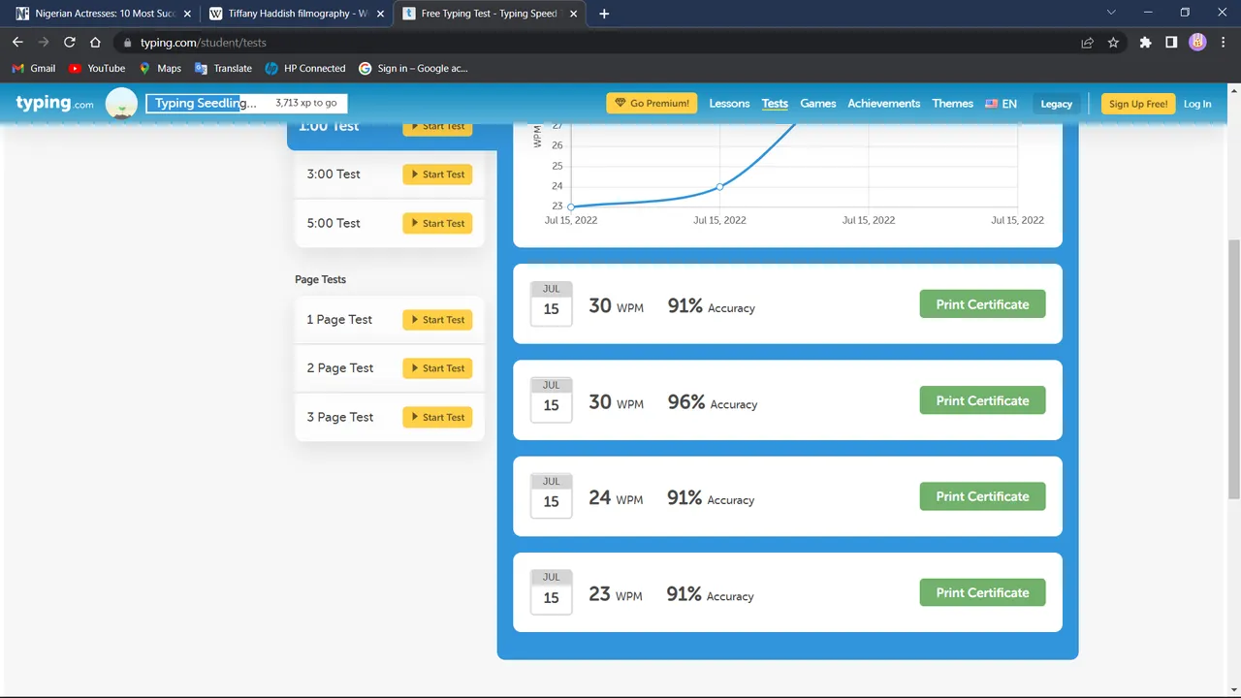The width and height of the screenshot is (1241, 698).
Task: Click the Go Premium button
Action: [652, 104]
